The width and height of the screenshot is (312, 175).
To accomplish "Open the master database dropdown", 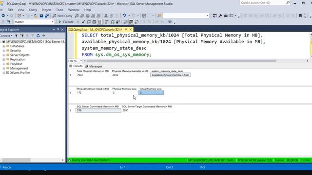I will (x=53, y=22).
